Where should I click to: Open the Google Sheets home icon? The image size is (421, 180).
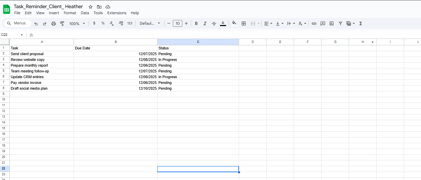[6, 9]
